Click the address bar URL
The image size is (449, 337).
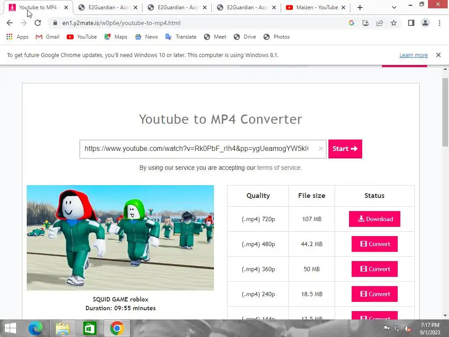[121, 23]
